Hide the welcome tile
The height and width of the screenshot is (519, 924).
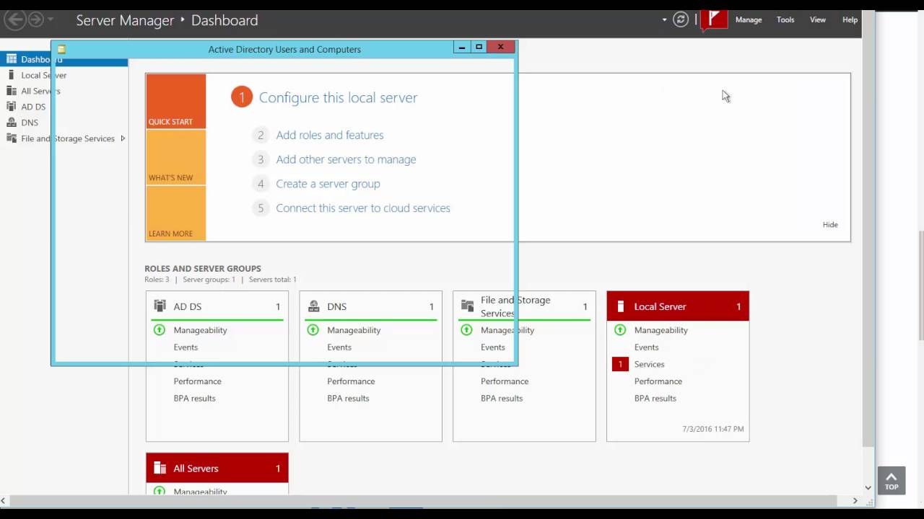[830, 225]
